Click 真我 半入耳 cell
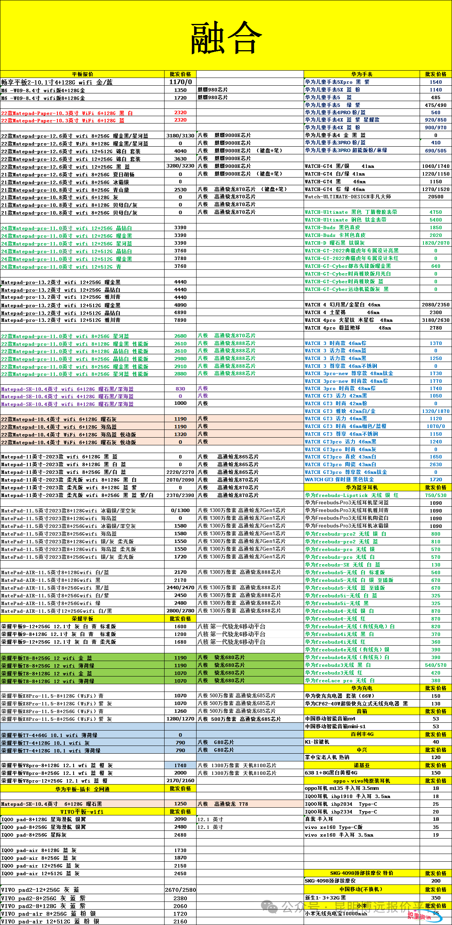Image resolution: width=452 pixels, height=925 pixels. click(x=362, y=819)
